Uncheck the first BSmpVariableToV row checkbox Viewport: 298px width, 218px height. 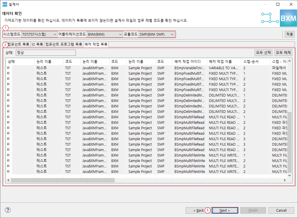coord(8,68)
